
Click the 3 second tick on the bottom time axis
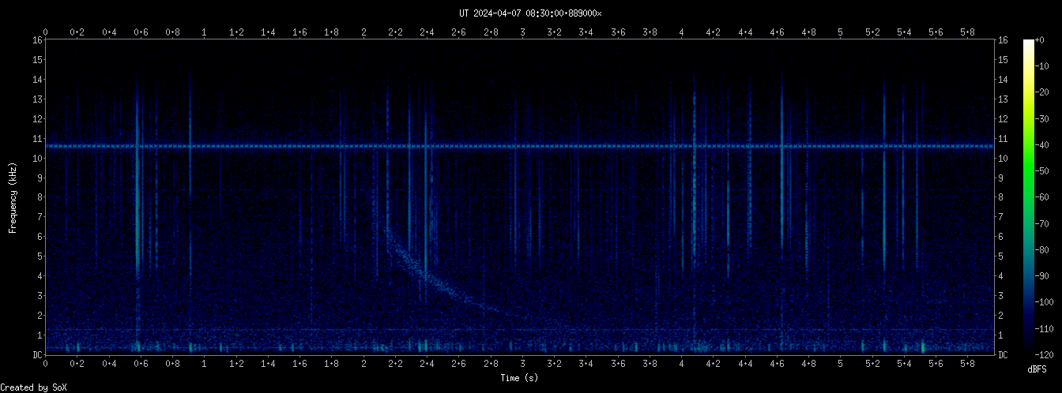[522, 365]
